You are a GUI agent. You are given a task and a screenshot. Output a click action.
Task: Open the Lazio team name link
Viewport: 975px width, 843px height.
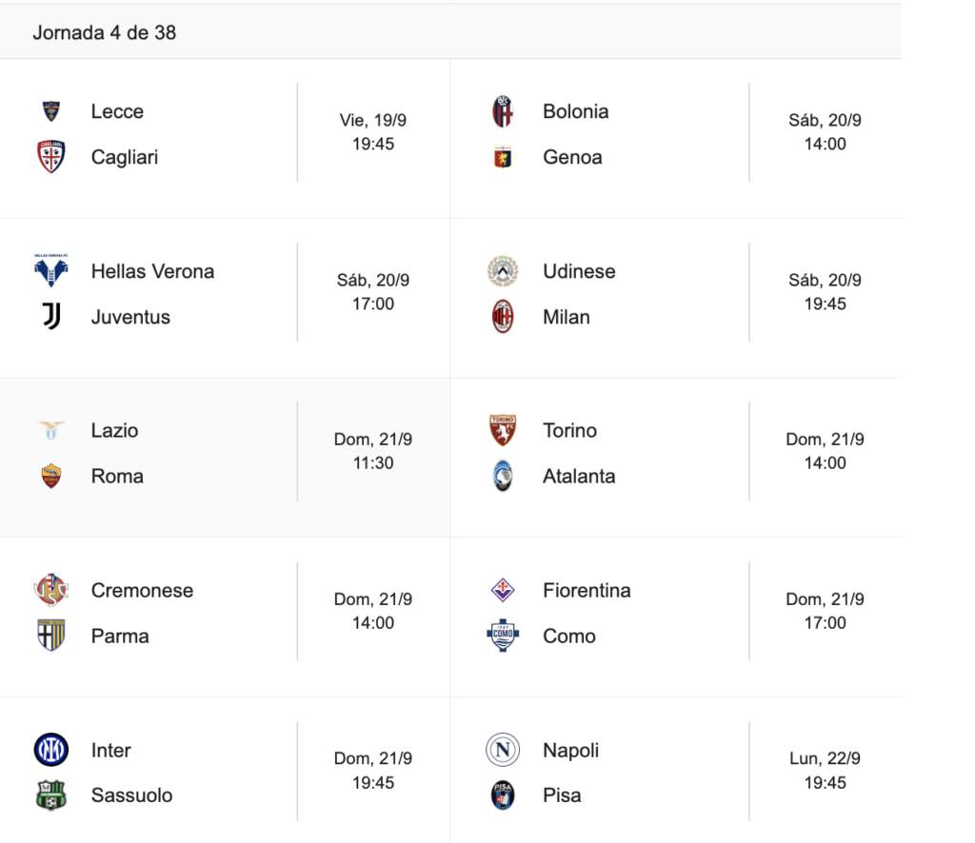point(114,430)
